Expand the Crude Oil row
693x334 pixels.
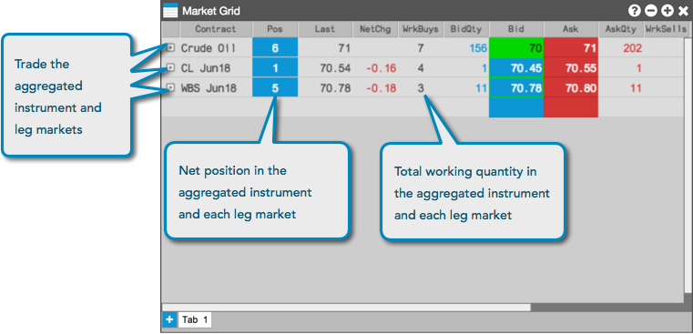170,47
